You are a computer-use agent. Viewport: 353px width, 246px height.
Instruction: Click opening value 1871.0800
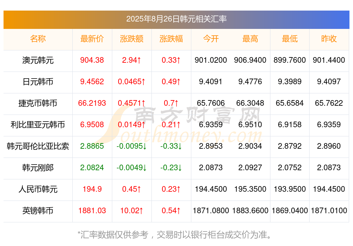coord(211,210)
